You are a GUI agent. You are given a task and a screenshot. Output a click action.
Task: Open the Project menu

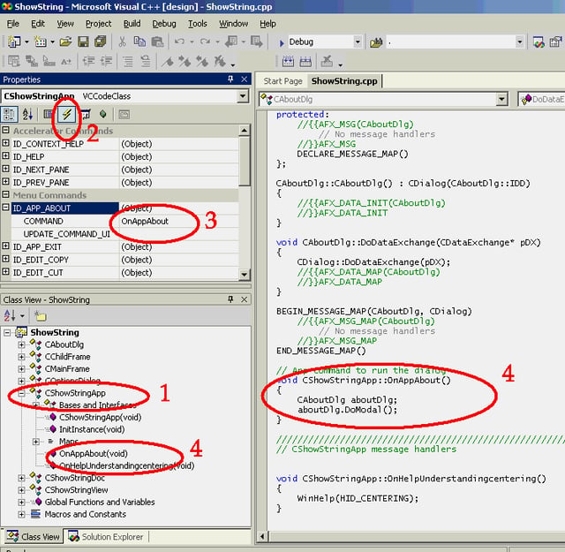(x=98, y=24)
